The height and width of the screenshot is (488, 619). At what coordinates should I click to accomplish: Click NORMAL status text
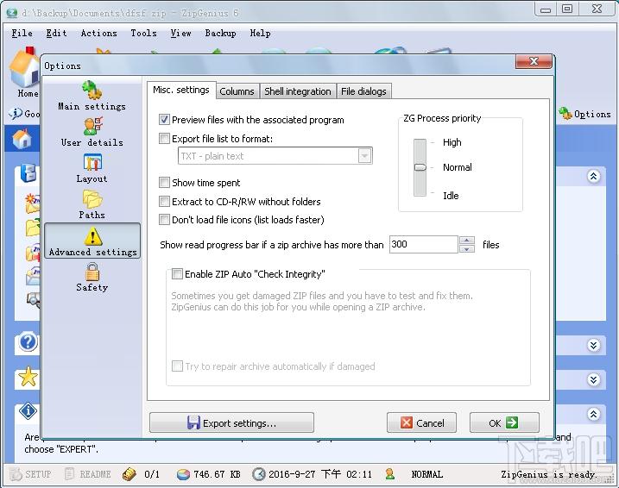tap(426, 474)
